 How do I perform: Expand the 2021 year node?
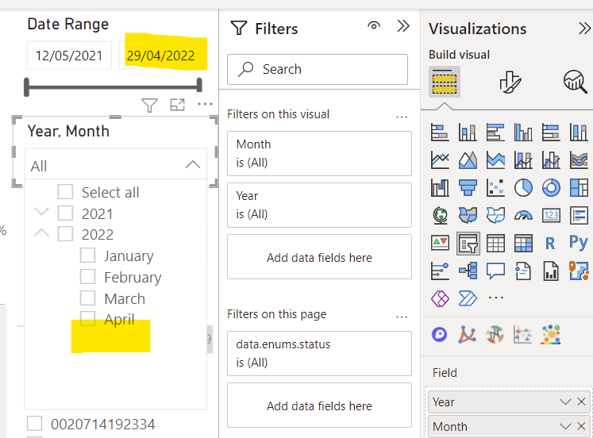[x=41, y=211]
